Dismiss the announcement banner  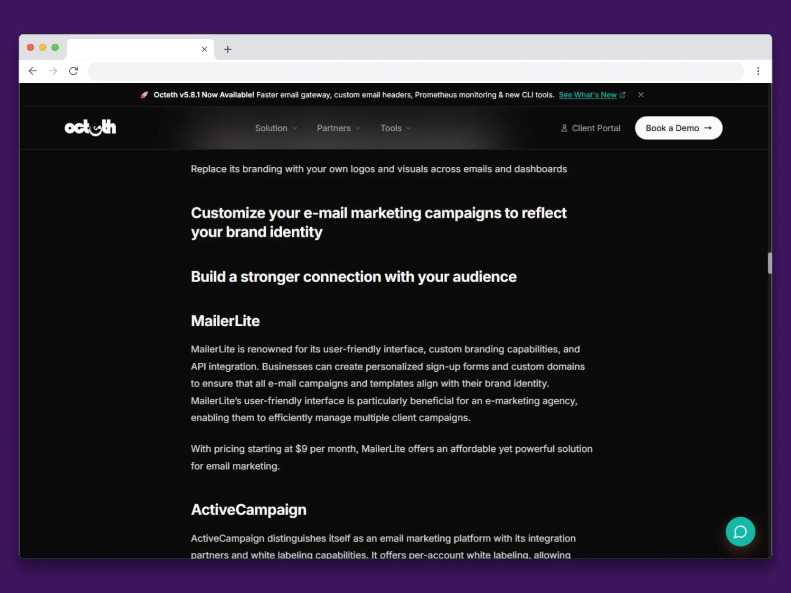click(641, 95)
